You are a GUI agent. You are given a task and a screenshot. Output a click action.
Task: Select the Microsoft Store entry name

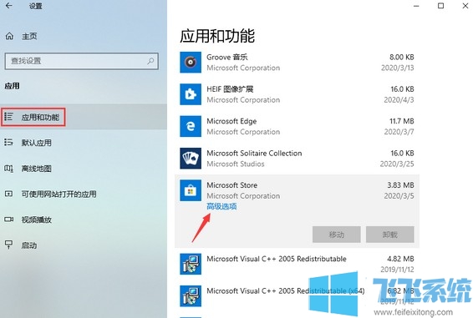click(x=232, y=185)
